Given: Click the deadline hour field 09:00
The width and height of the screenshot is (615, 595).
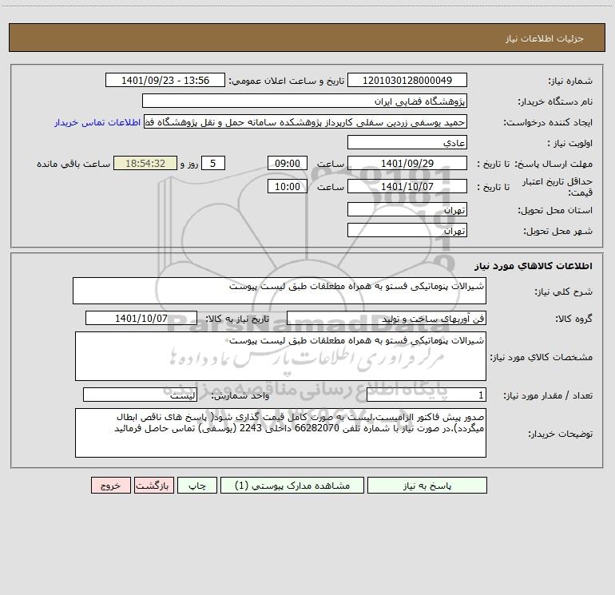Looking at the screenshot, I should tap(287, 163).
